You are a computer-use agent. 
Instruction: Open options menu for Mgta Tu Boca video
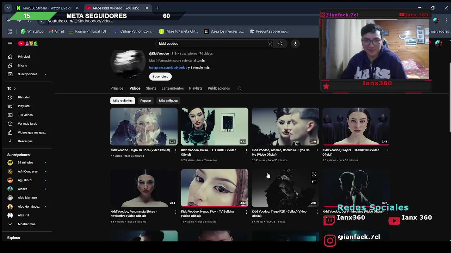point(176,150)
